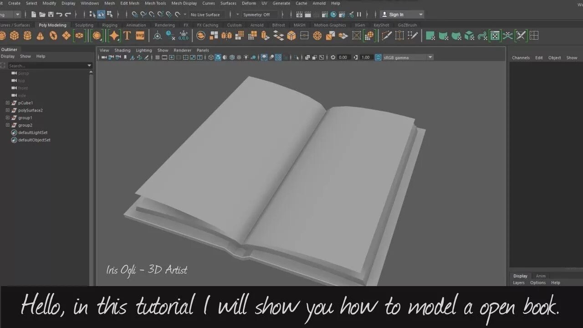This screenshot has width=583, height=328.
Task: Click the Object menu in Channel Box
Action: [x=555, y=58]
